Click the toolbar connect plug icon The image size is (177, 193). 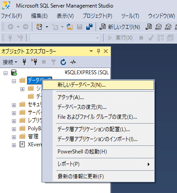(x=10, y=38)
